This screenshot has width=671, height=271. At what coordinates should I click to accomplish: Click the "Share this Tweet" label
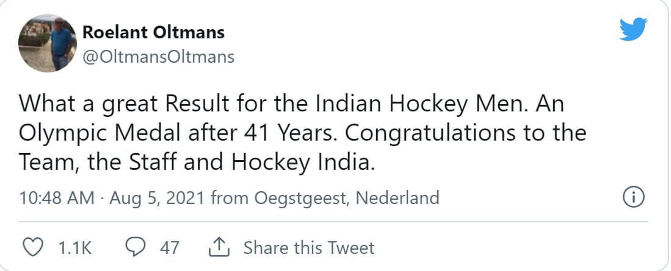pyautogui.click(x=308, y=248)
